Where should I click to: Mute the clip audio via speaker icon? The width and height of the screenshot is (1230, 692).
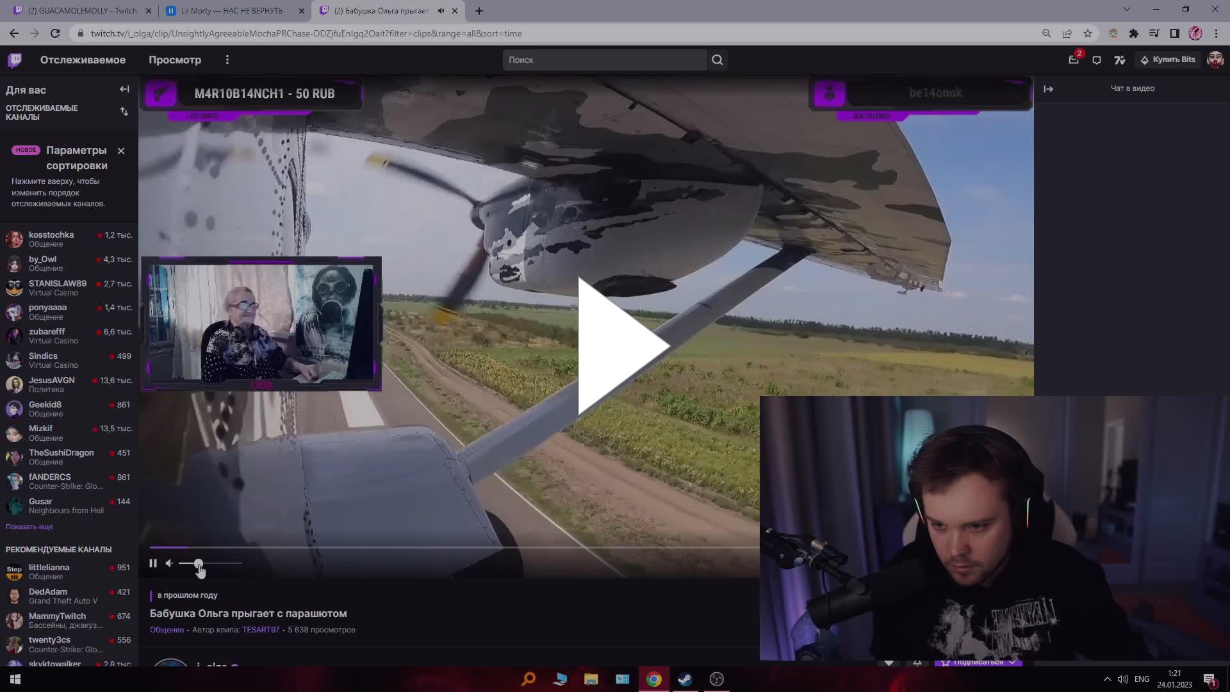pos(169,563)
